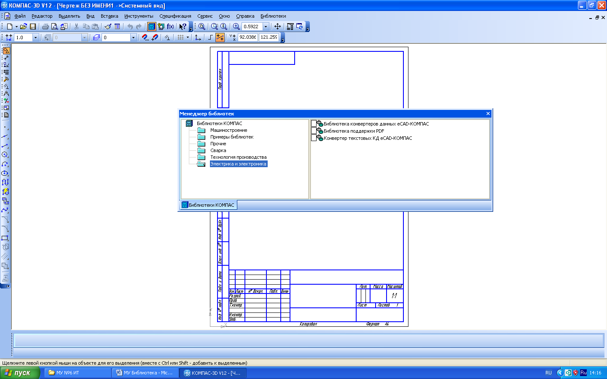This screenshot has width=607, height=379.
Task: Click the zoom-in plus magnifier icon
Action: (x=236, y=27)
